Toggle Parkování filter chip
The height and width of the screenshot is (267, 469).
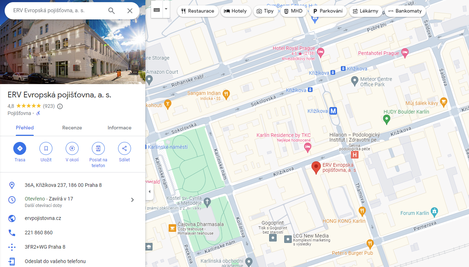click(x=328, y=11)
